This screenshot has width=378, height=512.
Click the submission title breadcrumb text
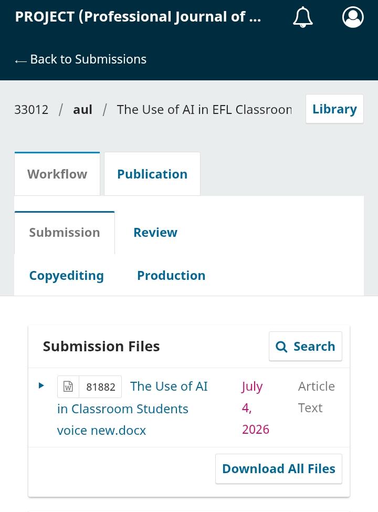(x=204, y=110)
